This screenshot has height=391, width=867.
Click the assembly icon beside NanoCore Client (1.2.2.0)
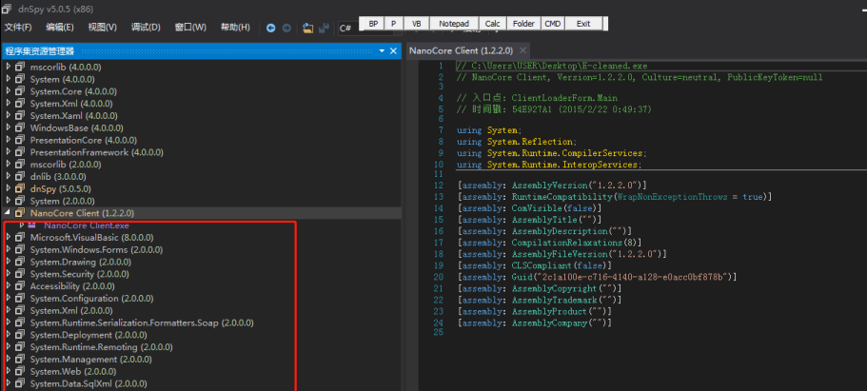click(x=20, y=213)
